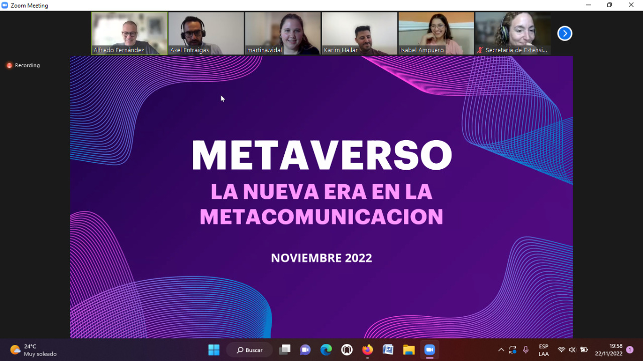Open File Explorer from the taskbar
This screenshot has width=643, height=361.
[x=409, y=350]
